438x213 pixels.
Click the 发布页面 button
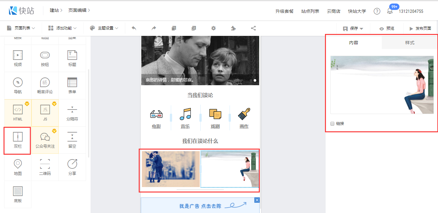pyautogui.click(x=420, y=29)
